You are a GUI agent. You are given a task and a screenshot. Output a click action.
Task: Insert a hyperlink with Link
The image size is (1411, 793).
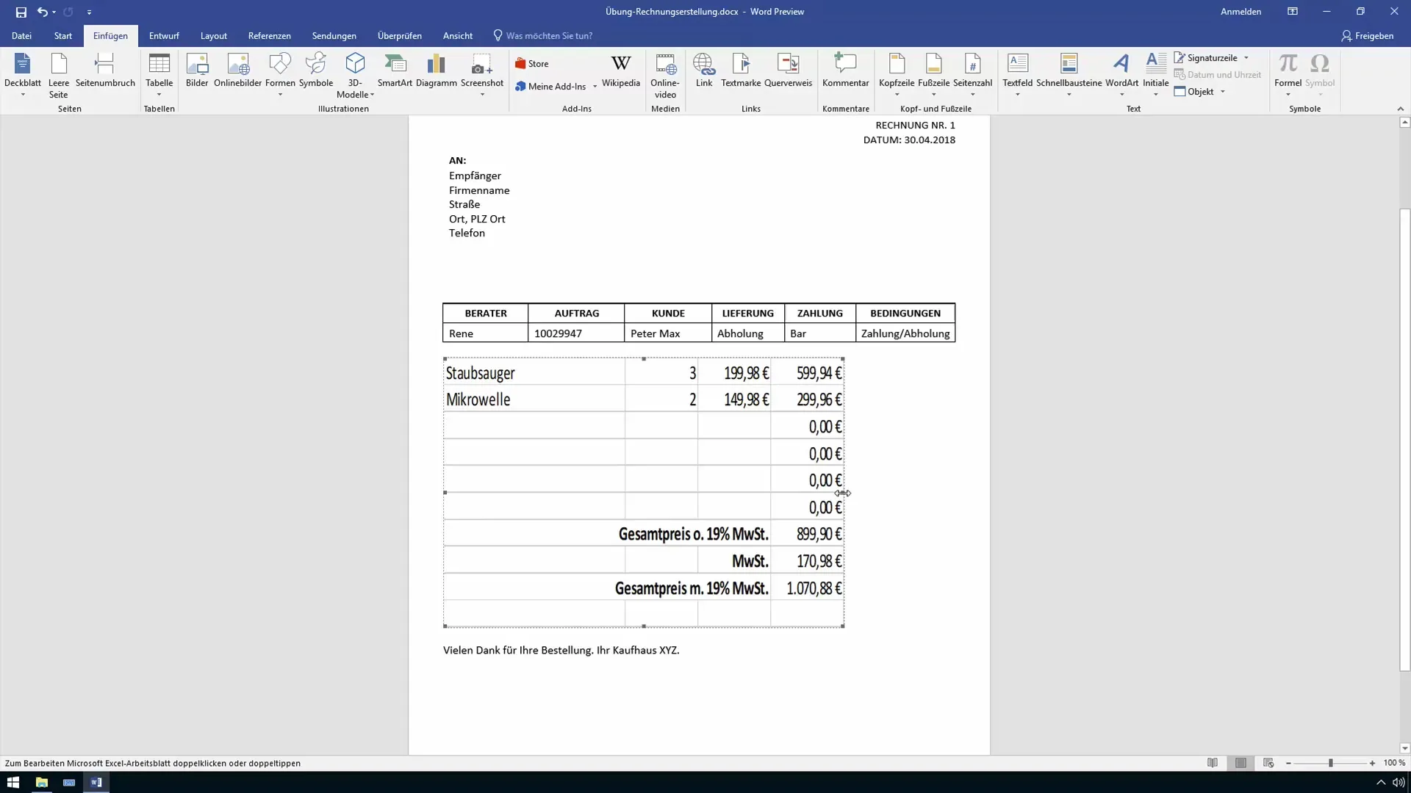(704, 71)
